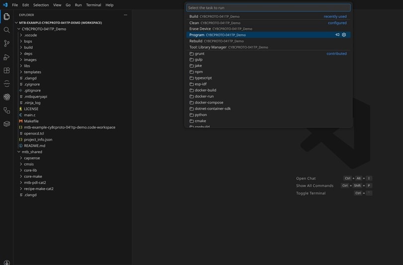Run the Build task
This screenshot has width=403, height=265.
[x=268, y=16]
